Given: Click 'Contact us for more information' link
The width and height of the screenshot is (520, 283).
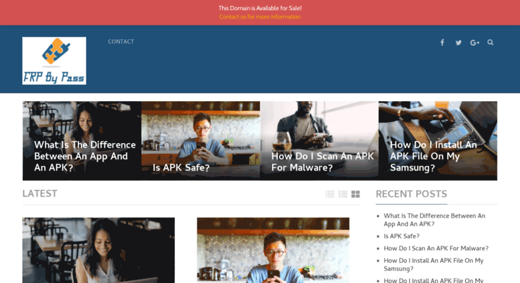Looking at the screenshot, I should pos(260,17).
